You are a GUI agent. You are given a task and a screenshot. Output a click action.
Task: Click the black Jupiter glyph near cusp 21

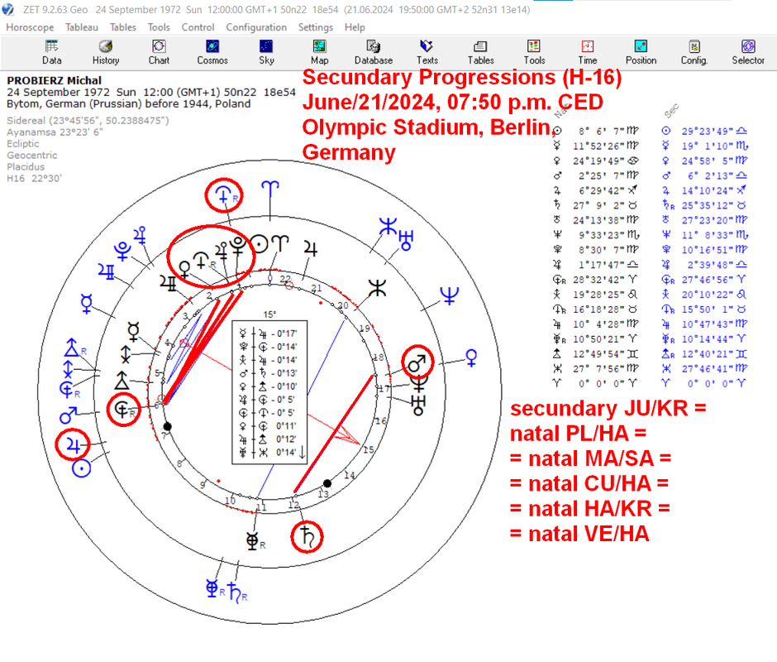pos(311,248)
